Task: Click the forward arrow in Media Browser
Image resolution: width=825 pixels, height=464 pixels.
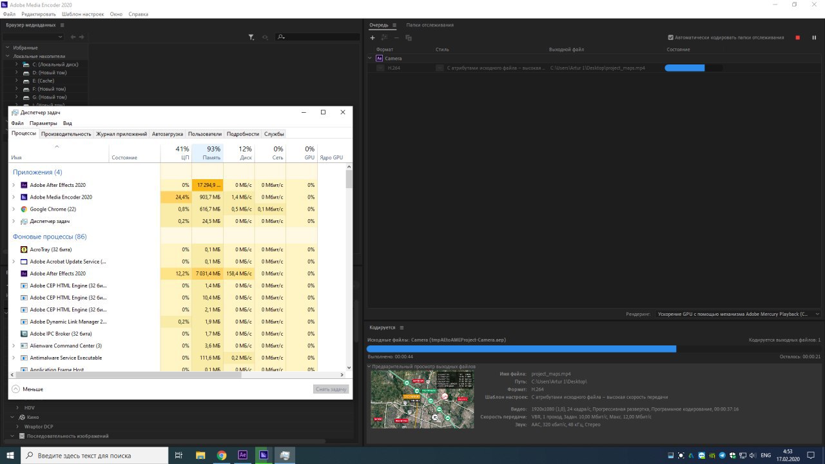Action: (x=82, y=37)
